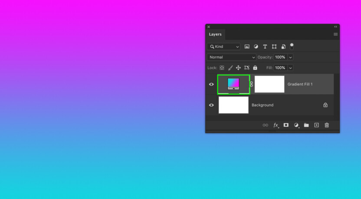This screenshot has width=361, height=199.
Task: Create a new layer group
Action: pyautogui.click(x=306, y=125)
